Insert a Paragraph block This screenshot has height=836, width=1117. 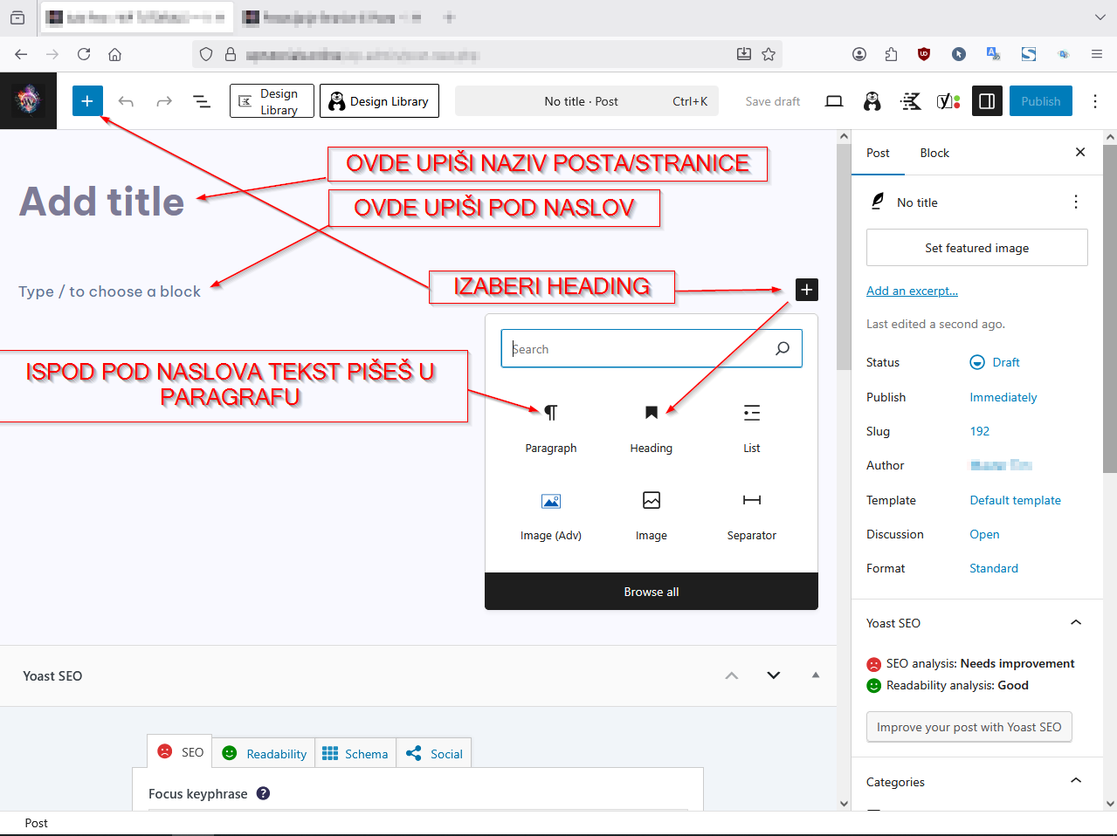(x=550, y=413)
